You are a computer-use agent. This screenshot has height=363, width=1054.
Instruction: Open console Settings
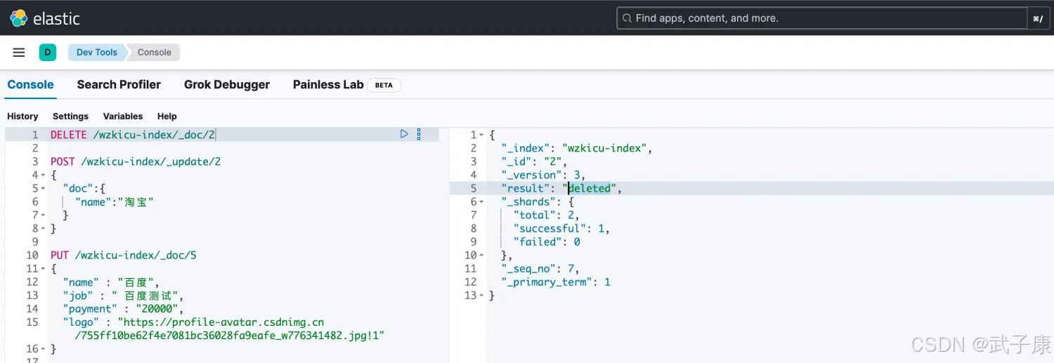click(x=70, y=117)
